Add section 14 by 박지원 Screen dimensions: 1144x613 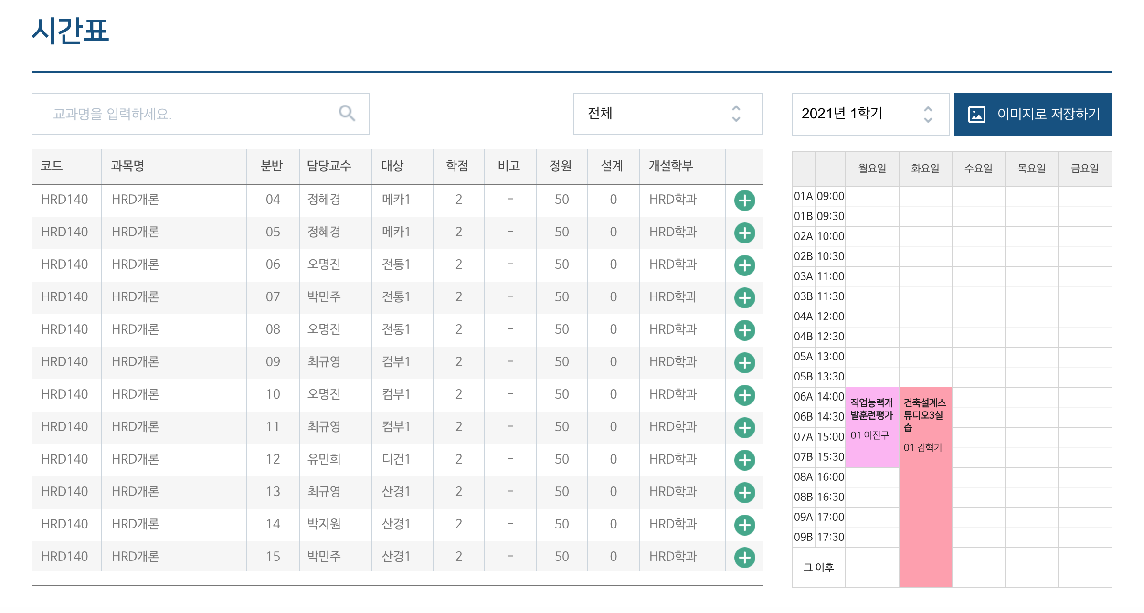[744, 525]
